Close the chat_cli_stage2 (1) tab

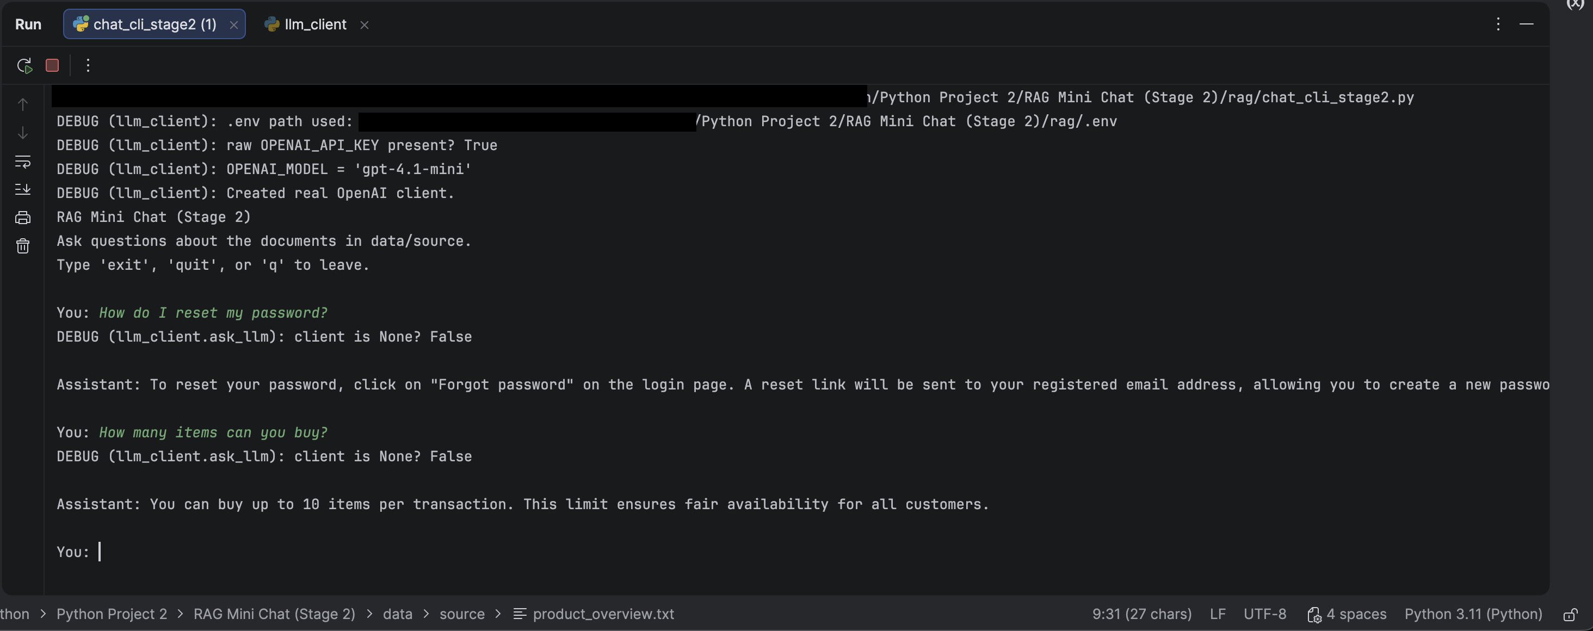[x=234, y=24]
